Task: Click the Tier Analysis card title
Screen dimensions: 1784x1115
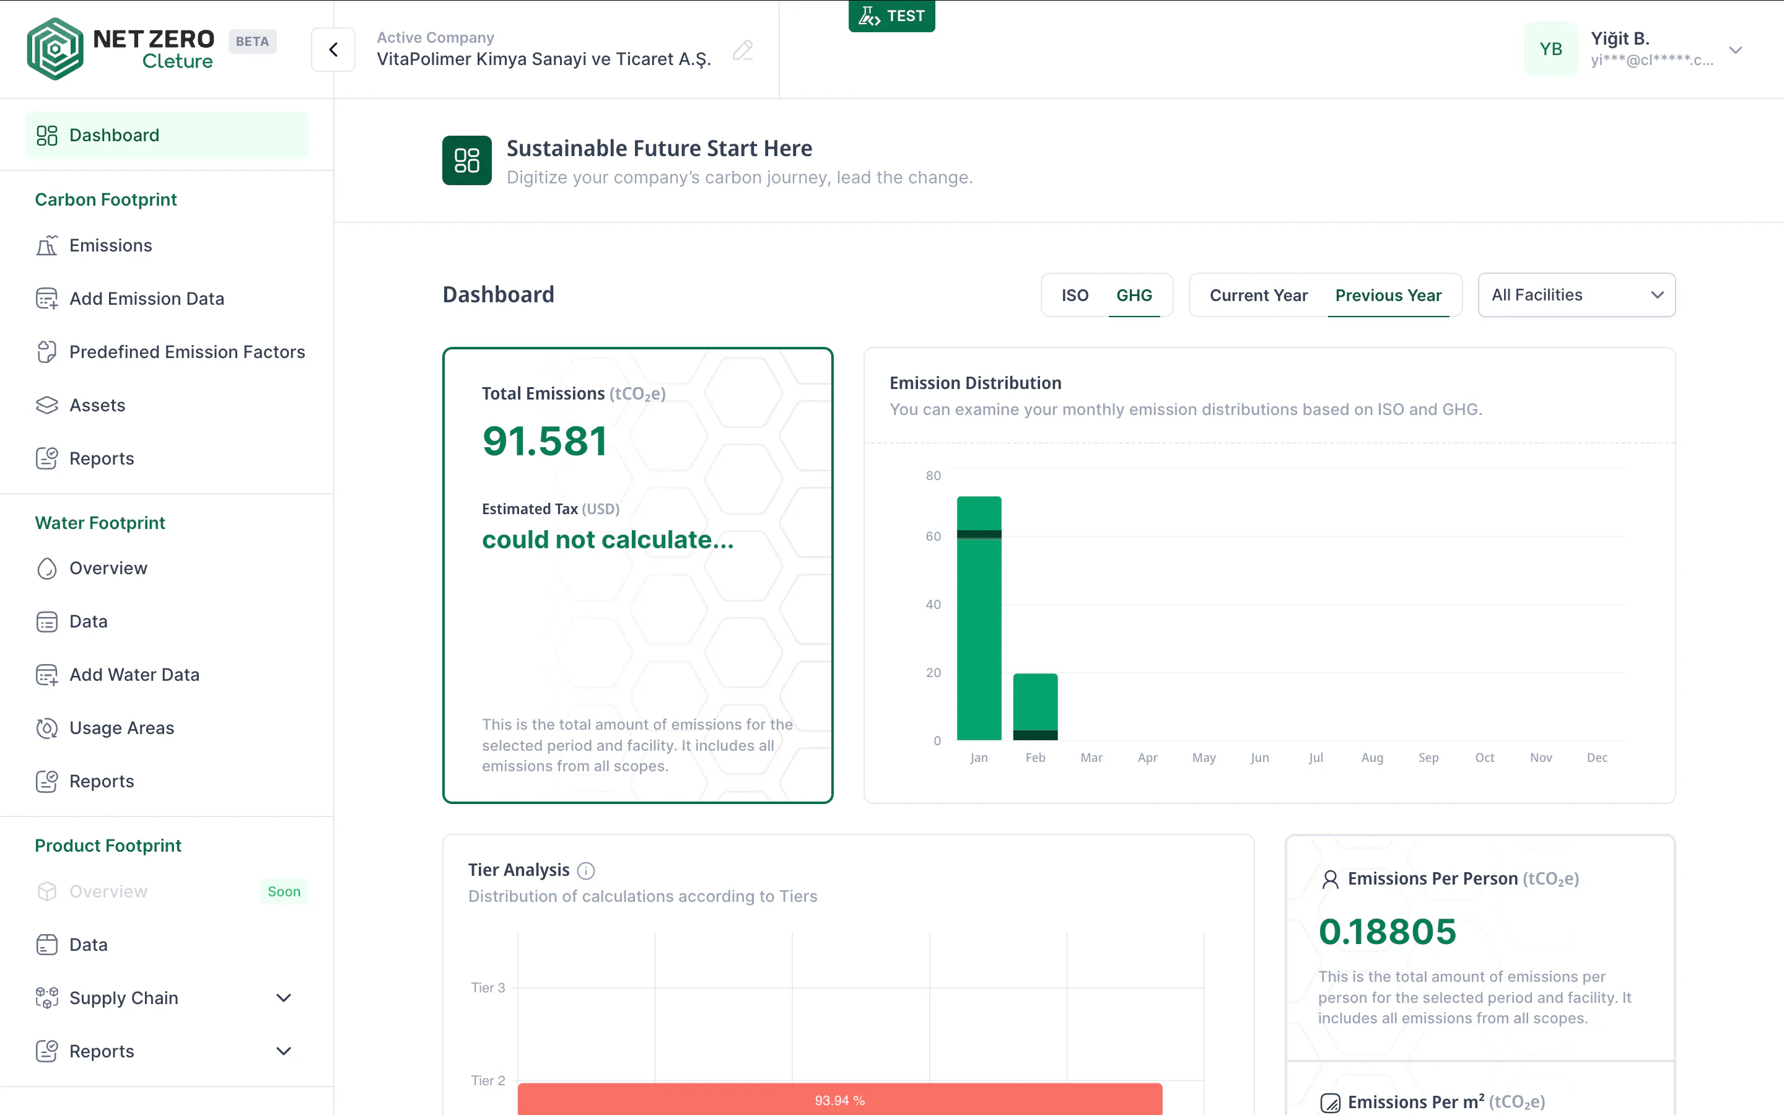Action: click(519, 870)
